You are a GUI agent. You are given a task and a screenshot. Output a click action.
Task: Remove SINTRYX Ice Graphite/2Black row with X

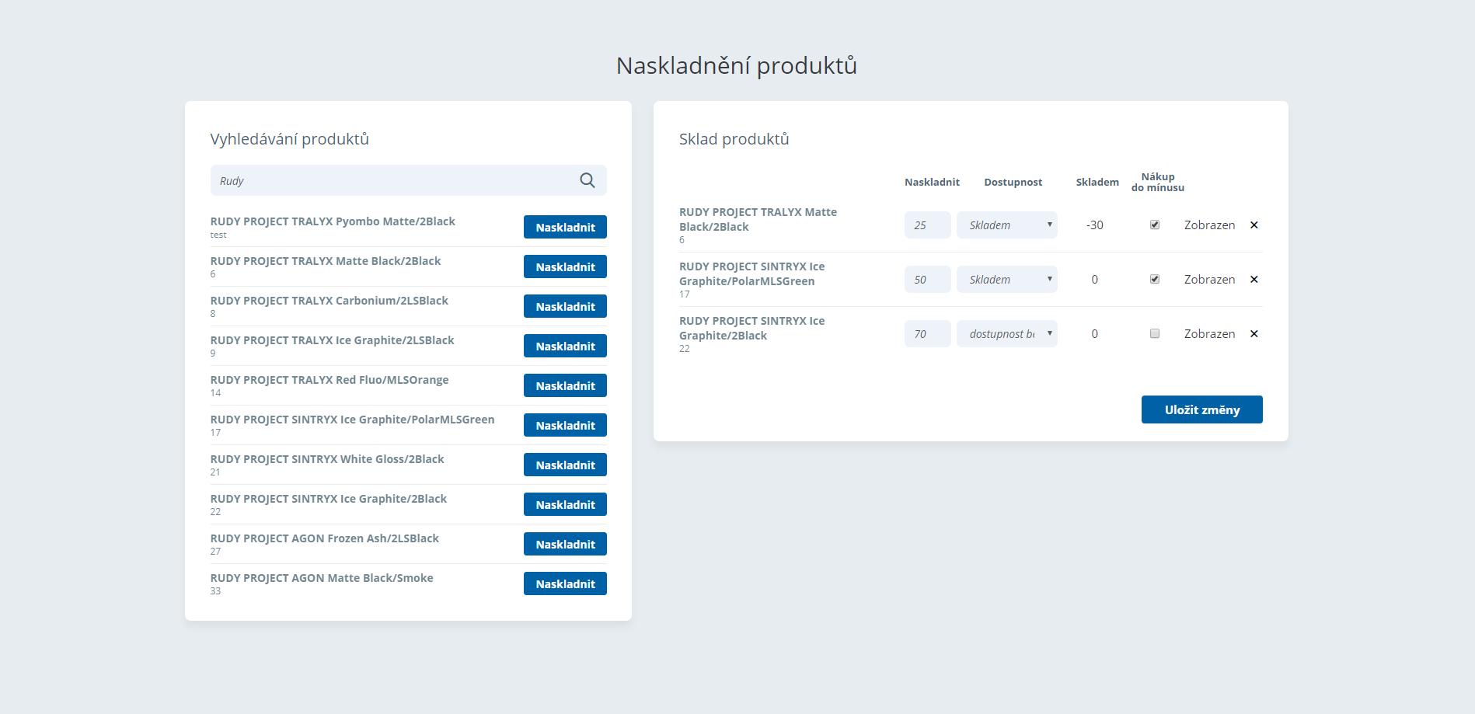pos(1254,334)
